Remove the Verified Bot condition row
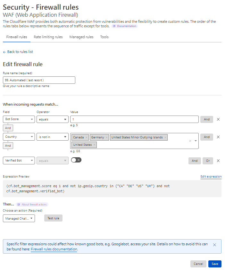Viewport: 225px width, 270px height. pyautogui.click(x=218, y=161)
